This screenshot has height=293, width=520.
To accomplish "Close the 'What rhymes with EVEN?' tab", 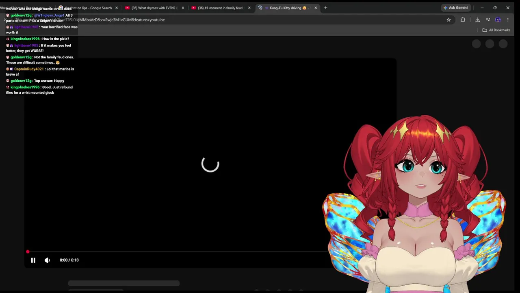I will tap(183, 8).
